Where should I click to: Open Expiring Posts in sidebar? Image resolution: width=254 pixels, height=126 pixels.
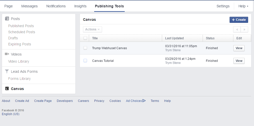19,44
